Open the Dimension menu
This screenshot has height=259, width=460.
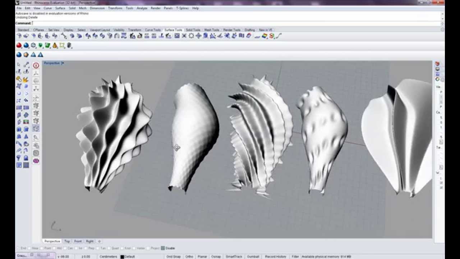pyautogui.click(x=97, y=8)
